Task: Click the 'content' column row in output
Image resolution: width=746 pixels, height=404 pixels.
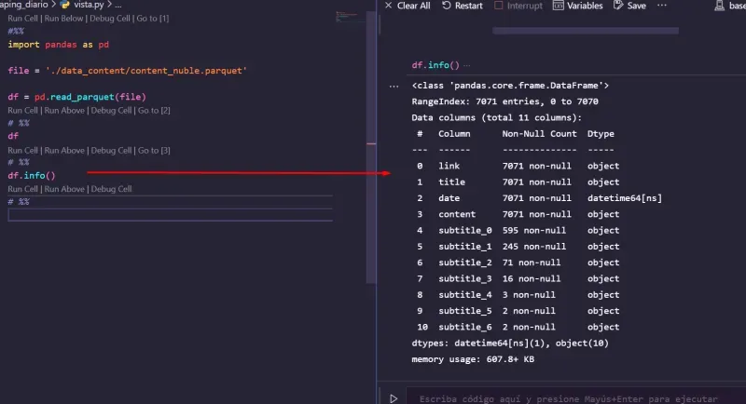Action: (x=517, y=215)
